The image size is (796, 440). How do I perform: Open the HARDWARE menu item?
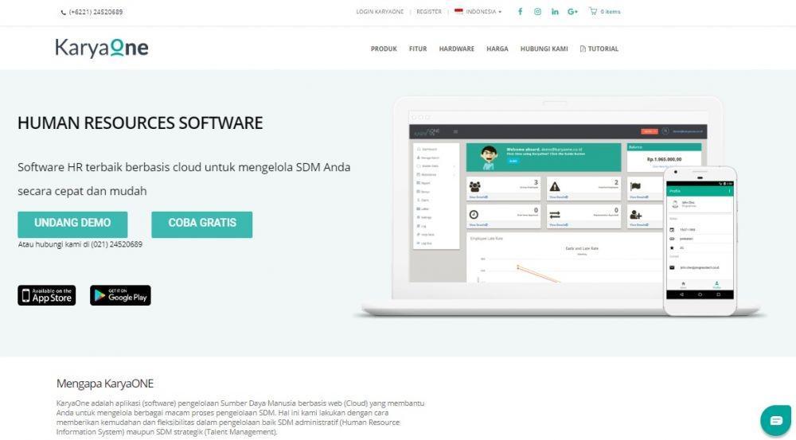point(456,49)
